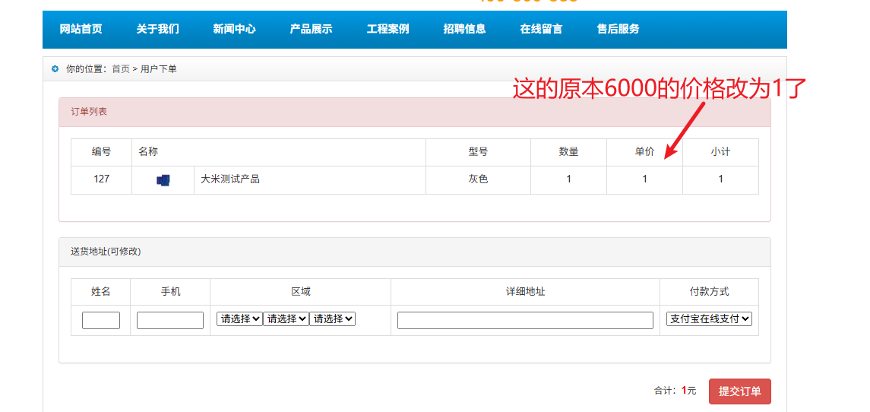Click the 详细地址 address text box
This screenshot has width=870, height=412.
pyautogui.click(x=525, y=320)
